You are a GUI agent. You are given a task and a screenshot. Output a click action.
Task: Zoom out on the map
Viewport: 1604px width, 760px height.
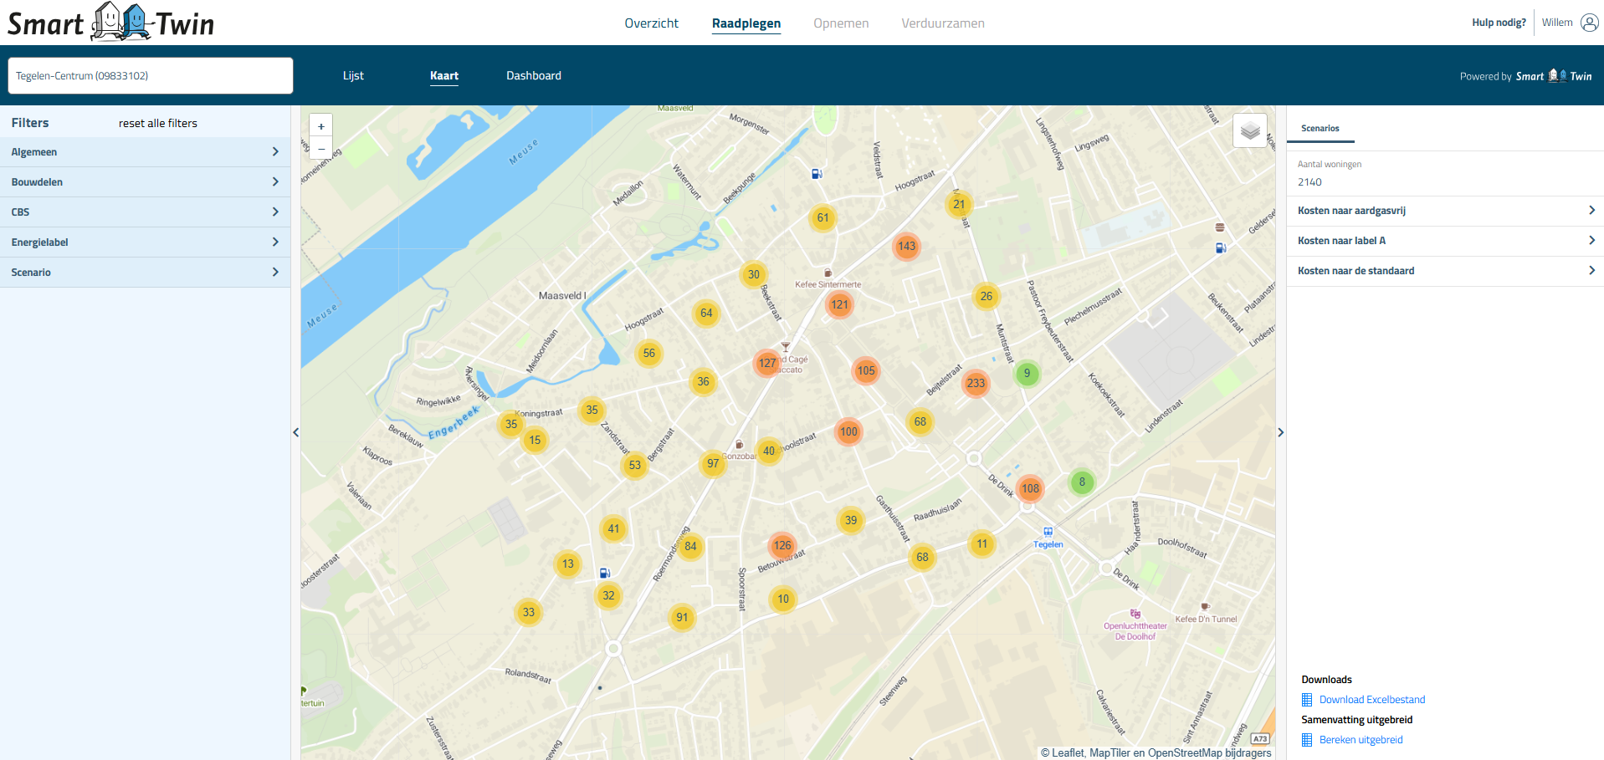click(321, 149)
